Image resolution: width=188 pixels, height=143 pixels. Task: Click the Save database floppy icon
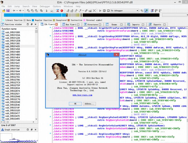[8, 11]
